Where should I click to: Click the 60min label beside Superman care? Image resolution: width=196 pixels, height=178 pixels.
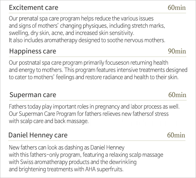pyautogui.click(x=177, y=95)
